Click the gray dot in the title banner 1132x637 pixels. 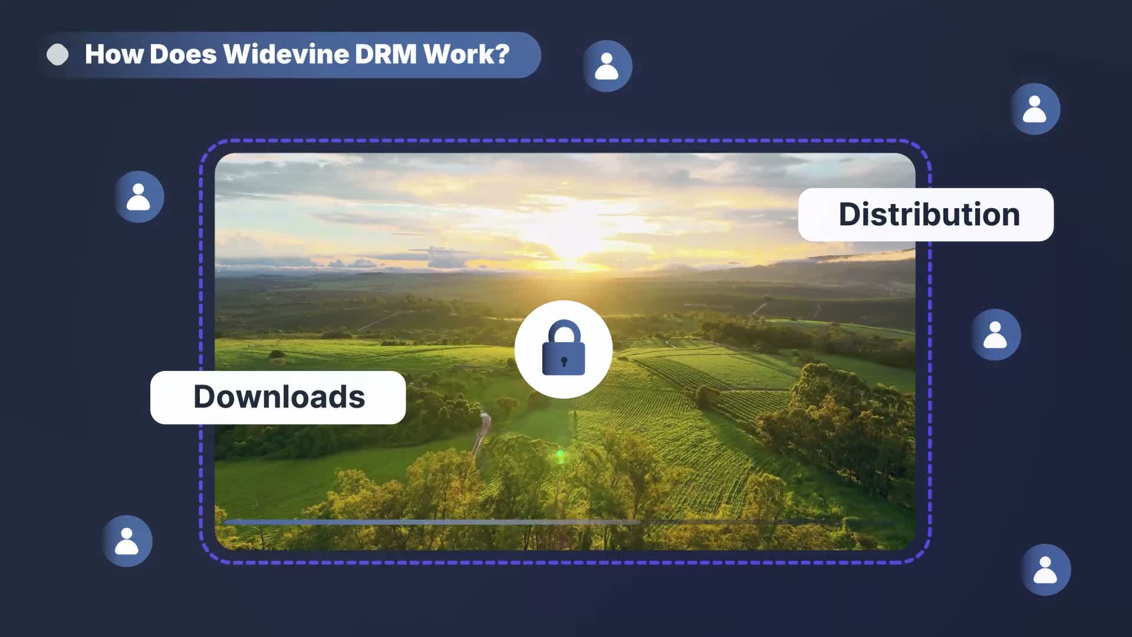(58, 55)
